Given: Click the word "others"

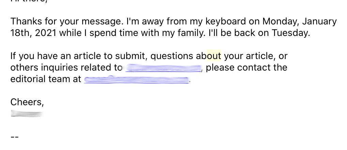Looking at the screenshot, I should tap(24, 68).
